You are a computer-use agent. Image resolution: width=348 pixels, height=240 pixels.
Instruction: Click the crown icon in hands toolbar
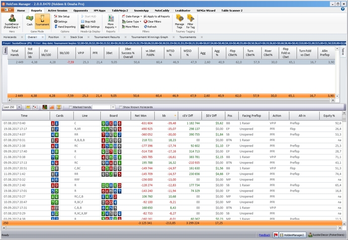pyautogui.click(x=28, y=107)
